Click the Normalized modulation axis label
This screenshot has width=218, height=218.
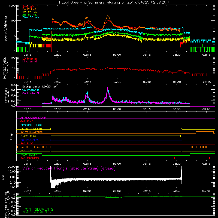coord(7,95)
